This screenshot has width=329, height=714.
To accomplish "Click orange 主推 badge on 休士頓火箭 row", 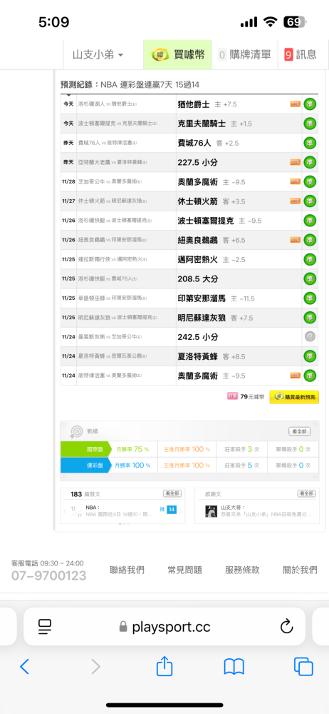I will click(296, 201).
